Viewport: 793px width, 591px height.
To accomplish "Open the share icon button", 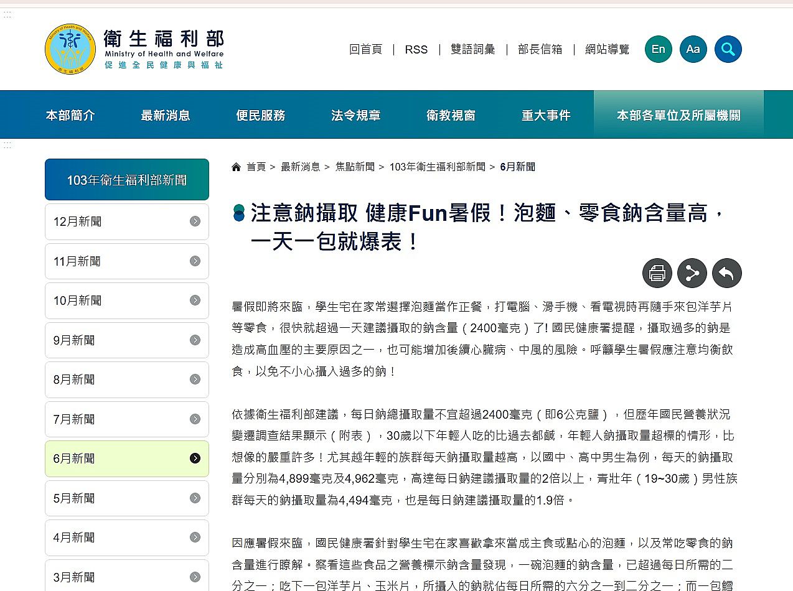I will tap(692, 273).
